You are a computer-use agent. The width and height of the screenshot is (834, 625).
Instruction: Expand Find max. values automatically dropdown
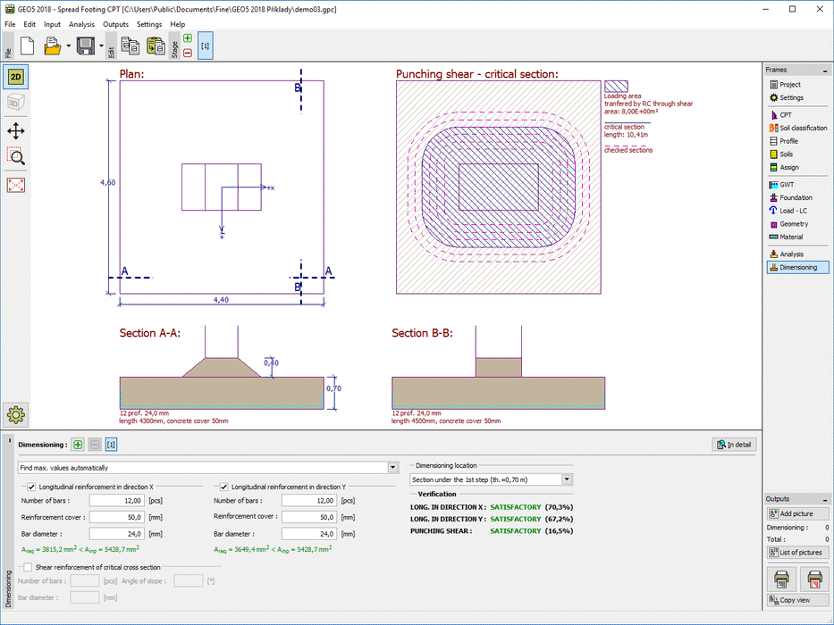392,467
